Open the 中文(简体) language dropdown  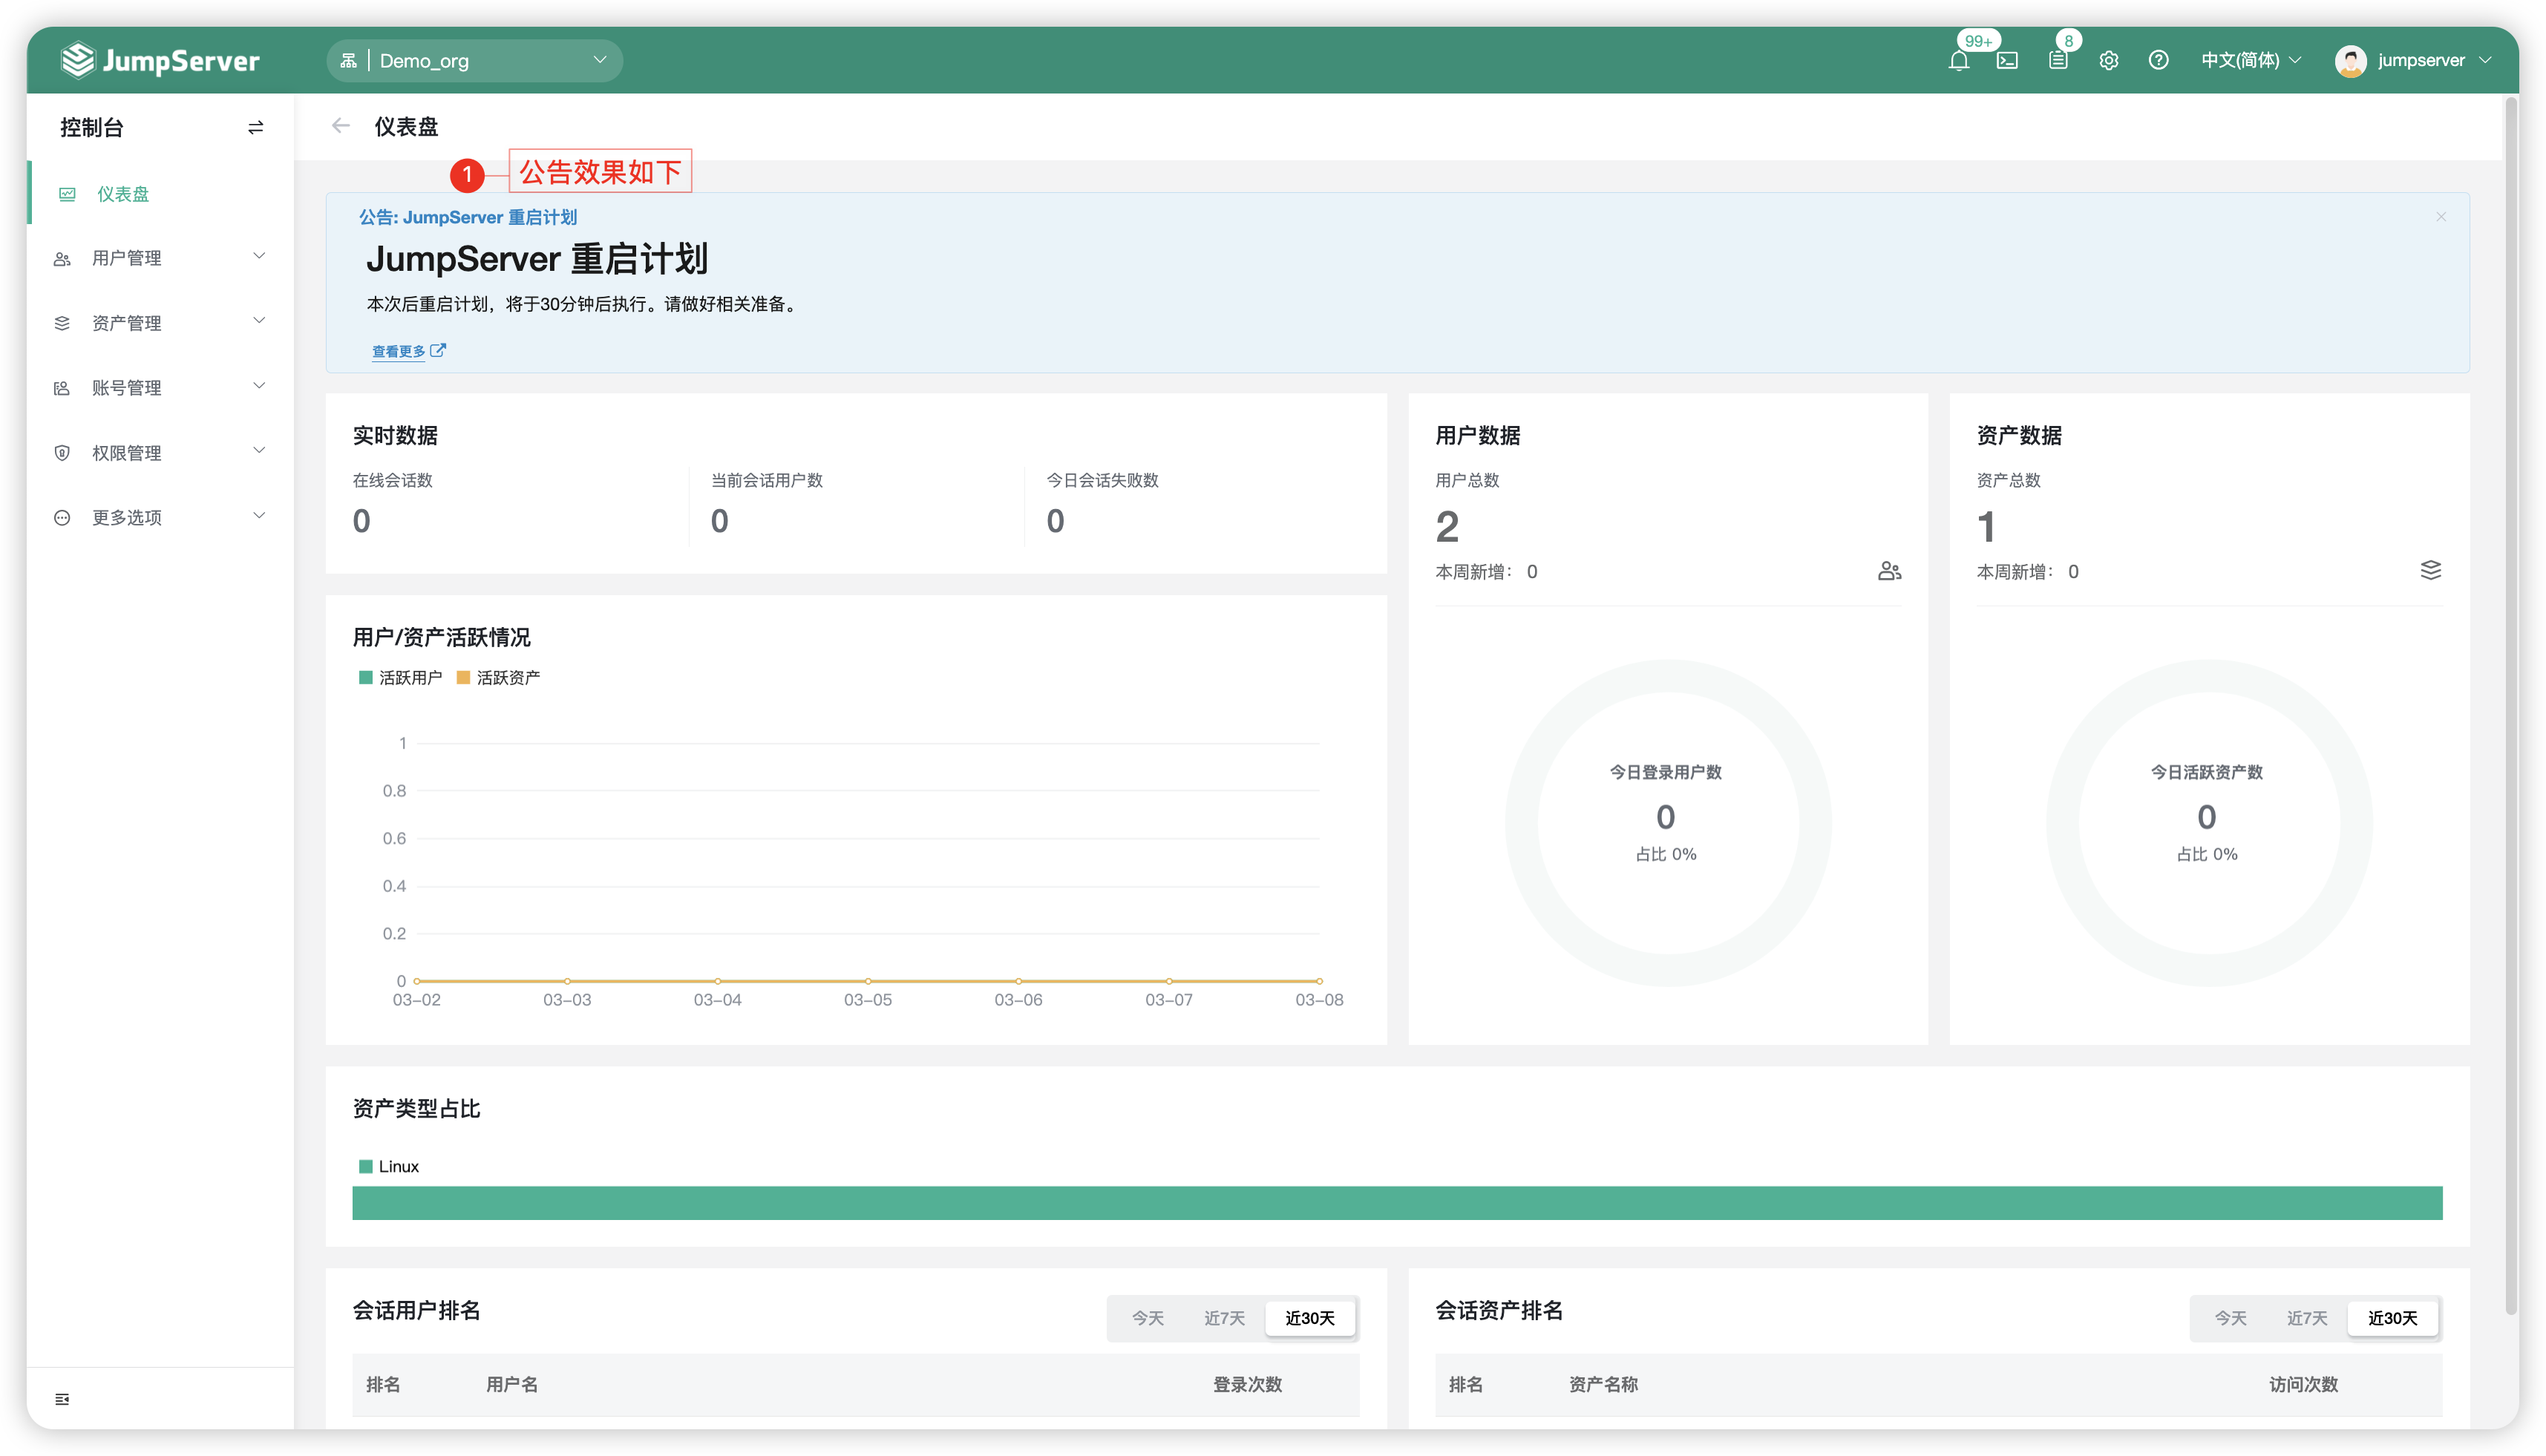coord(2251,60)
